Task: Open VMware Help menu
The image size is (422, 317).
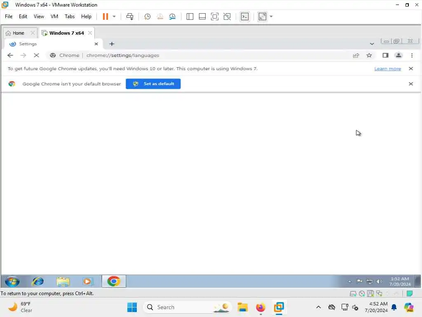Action: (x=86, y=17)
